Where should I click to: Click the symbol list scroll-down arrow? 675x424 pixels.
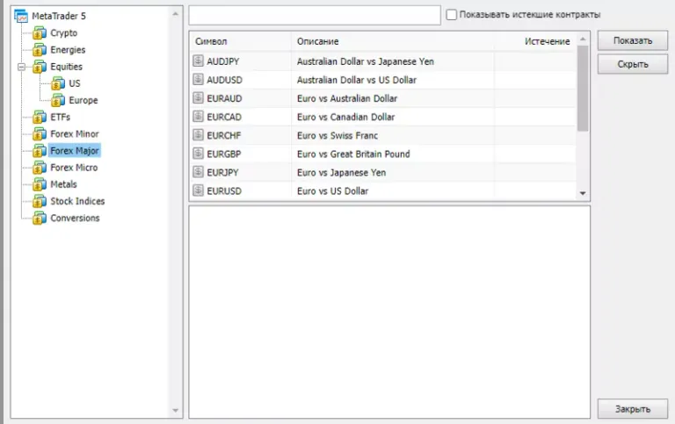(x=583, y=193)
